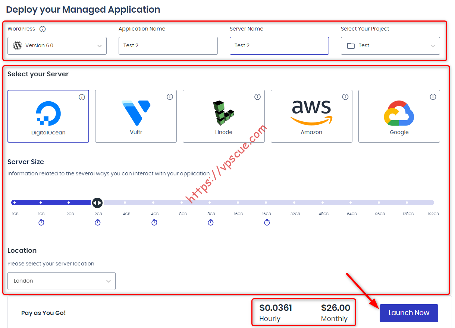The image size is (455, 328).
Task: Click the info icon on Linode card
Action: pyautogui.click(x=257, y=97)
